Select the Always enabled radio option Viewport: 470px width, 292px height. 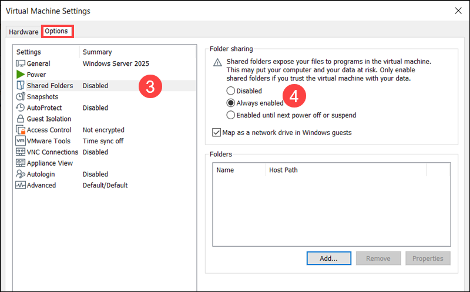[x=231, y=103]
